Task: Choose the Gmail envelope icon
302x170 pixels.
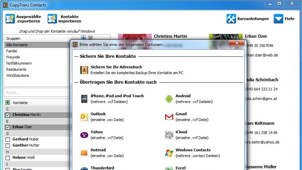Action: point(169,117)
